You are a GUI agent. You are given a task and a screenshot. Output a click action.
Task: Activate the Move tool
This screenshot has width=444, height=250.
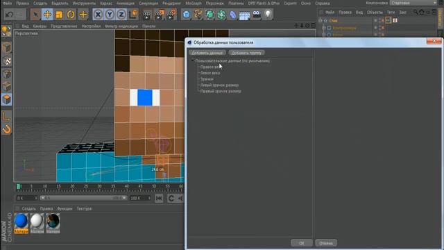tap(47, 15)
